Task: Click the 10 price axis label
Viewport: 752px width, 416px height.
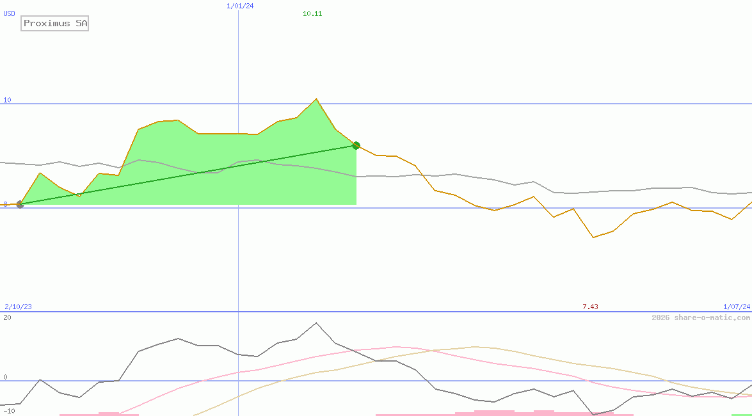Action: click(7, 100)
